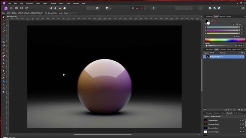Screen dimensions: 246x138
Task: Toggle Composite Green channel visibility eye
Action: (x=241, y=124)
